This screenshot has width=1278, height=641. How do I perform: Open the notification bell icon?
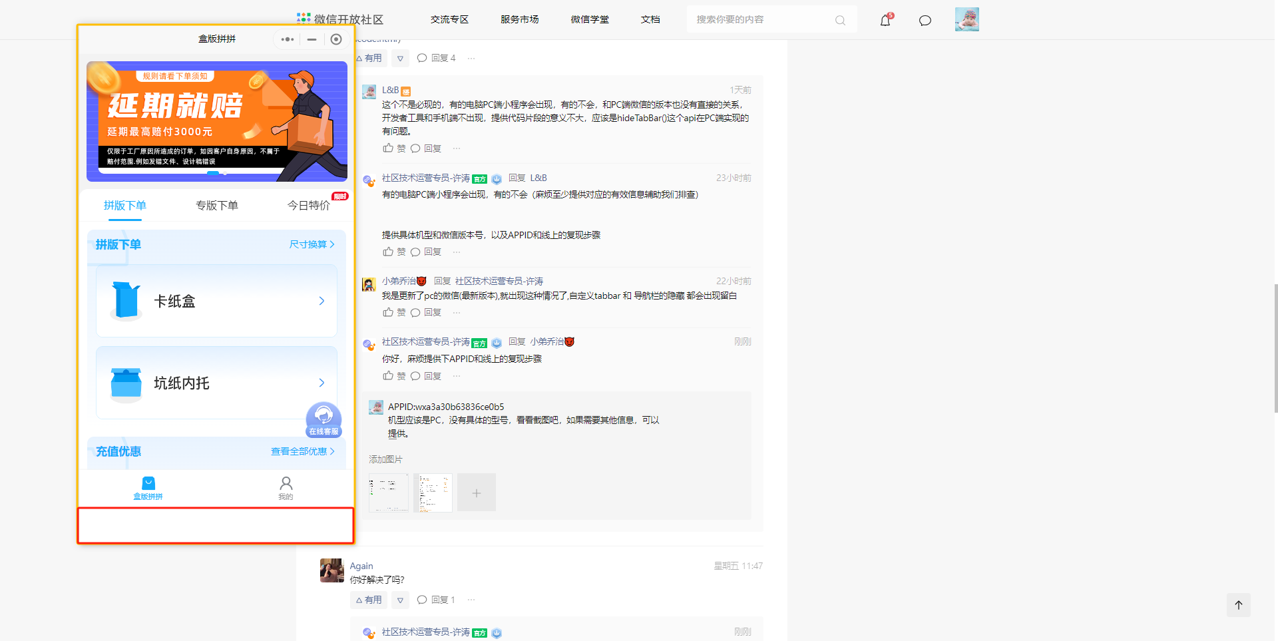885,20
